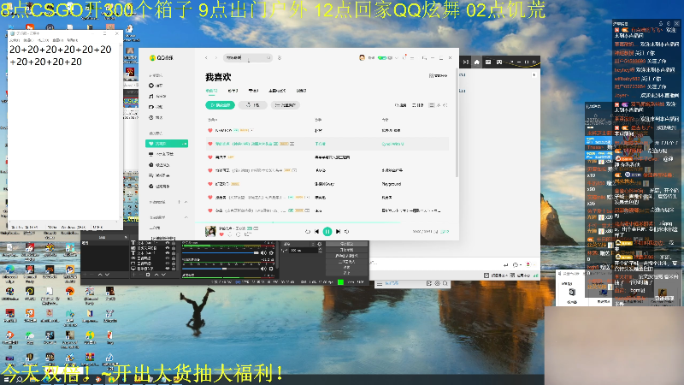Click the QQ Music search box
The image size is (684, 385).
(248, 57)
